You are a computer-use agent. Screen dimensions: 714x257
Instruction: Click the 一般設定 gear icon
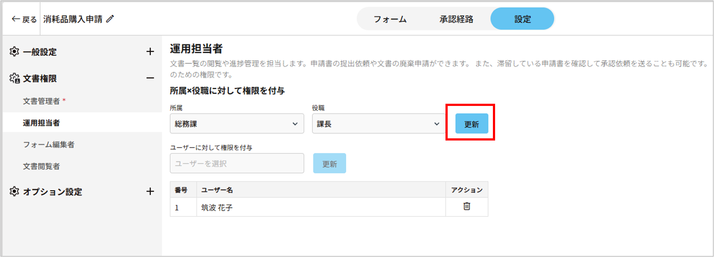pos(14,52)
